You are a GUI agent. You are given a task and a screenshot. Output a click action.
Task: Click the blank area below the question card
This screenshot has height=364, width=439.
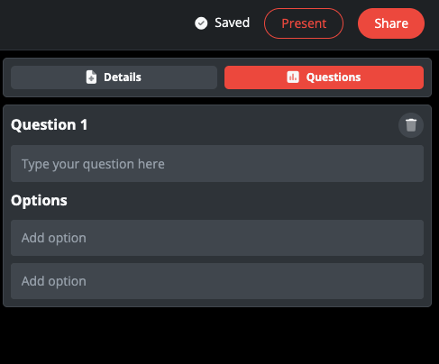pyautogui.click(x=217, y=336)
